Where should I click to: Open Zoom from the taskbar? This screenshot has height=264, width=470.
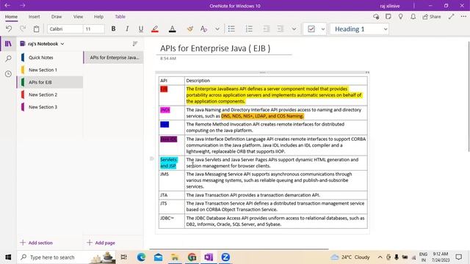tap(225, 257)
